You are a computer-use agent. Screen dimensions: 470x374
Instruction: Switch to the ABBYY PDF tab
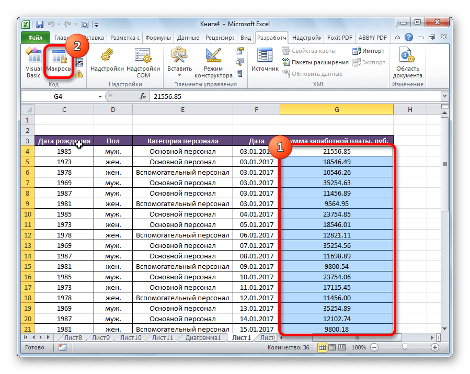(x=373, y=38)
